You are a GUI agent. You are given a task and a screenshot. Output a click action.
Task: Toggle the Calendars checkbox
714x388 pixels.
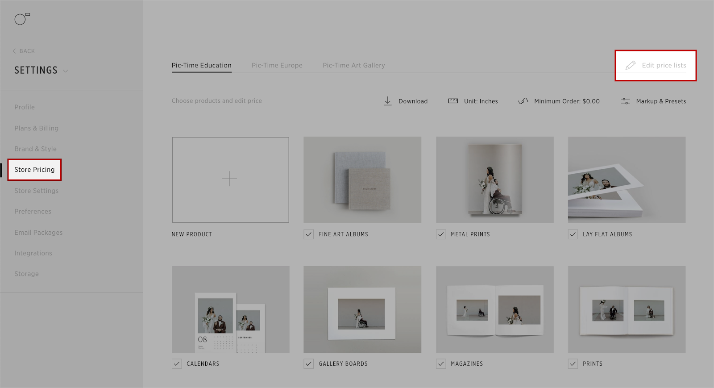177,364
